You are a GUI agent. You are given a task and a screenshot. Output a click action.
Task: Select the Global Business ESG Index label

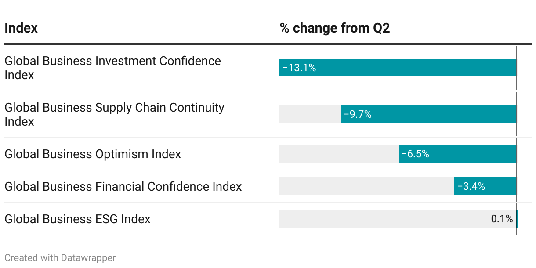coord(77,219)
